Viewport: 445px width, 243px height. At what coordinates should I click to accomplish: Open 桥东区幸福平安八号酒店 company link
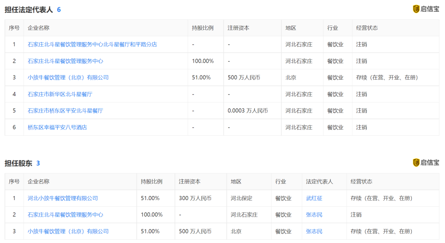[57, 127]
